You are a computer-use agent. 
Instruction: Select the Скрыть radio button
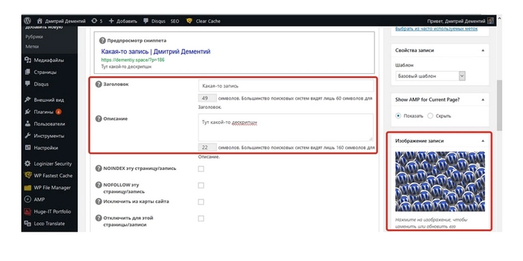[431, 116]
